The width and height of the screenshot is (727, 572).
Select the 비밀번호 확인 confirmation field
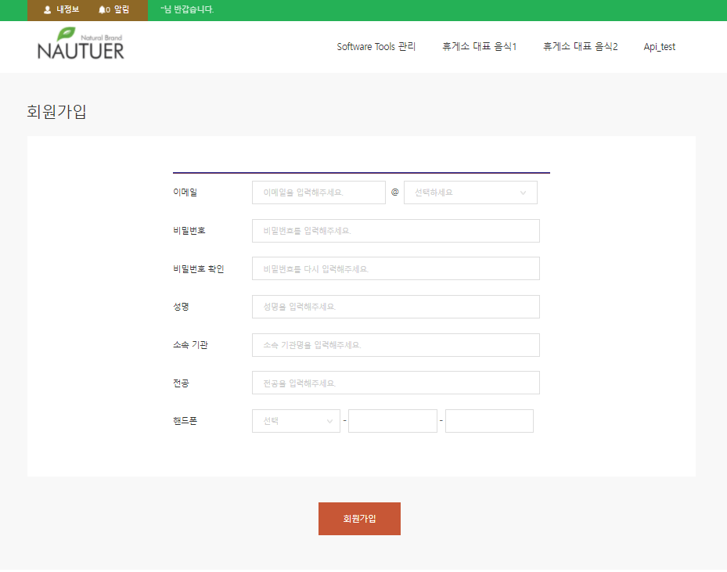click(395, 268)
